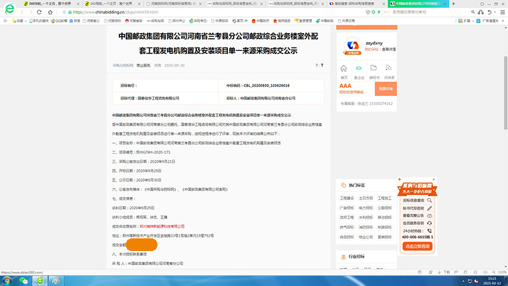Show hidden system tray icons arrow

pos(463,281)
